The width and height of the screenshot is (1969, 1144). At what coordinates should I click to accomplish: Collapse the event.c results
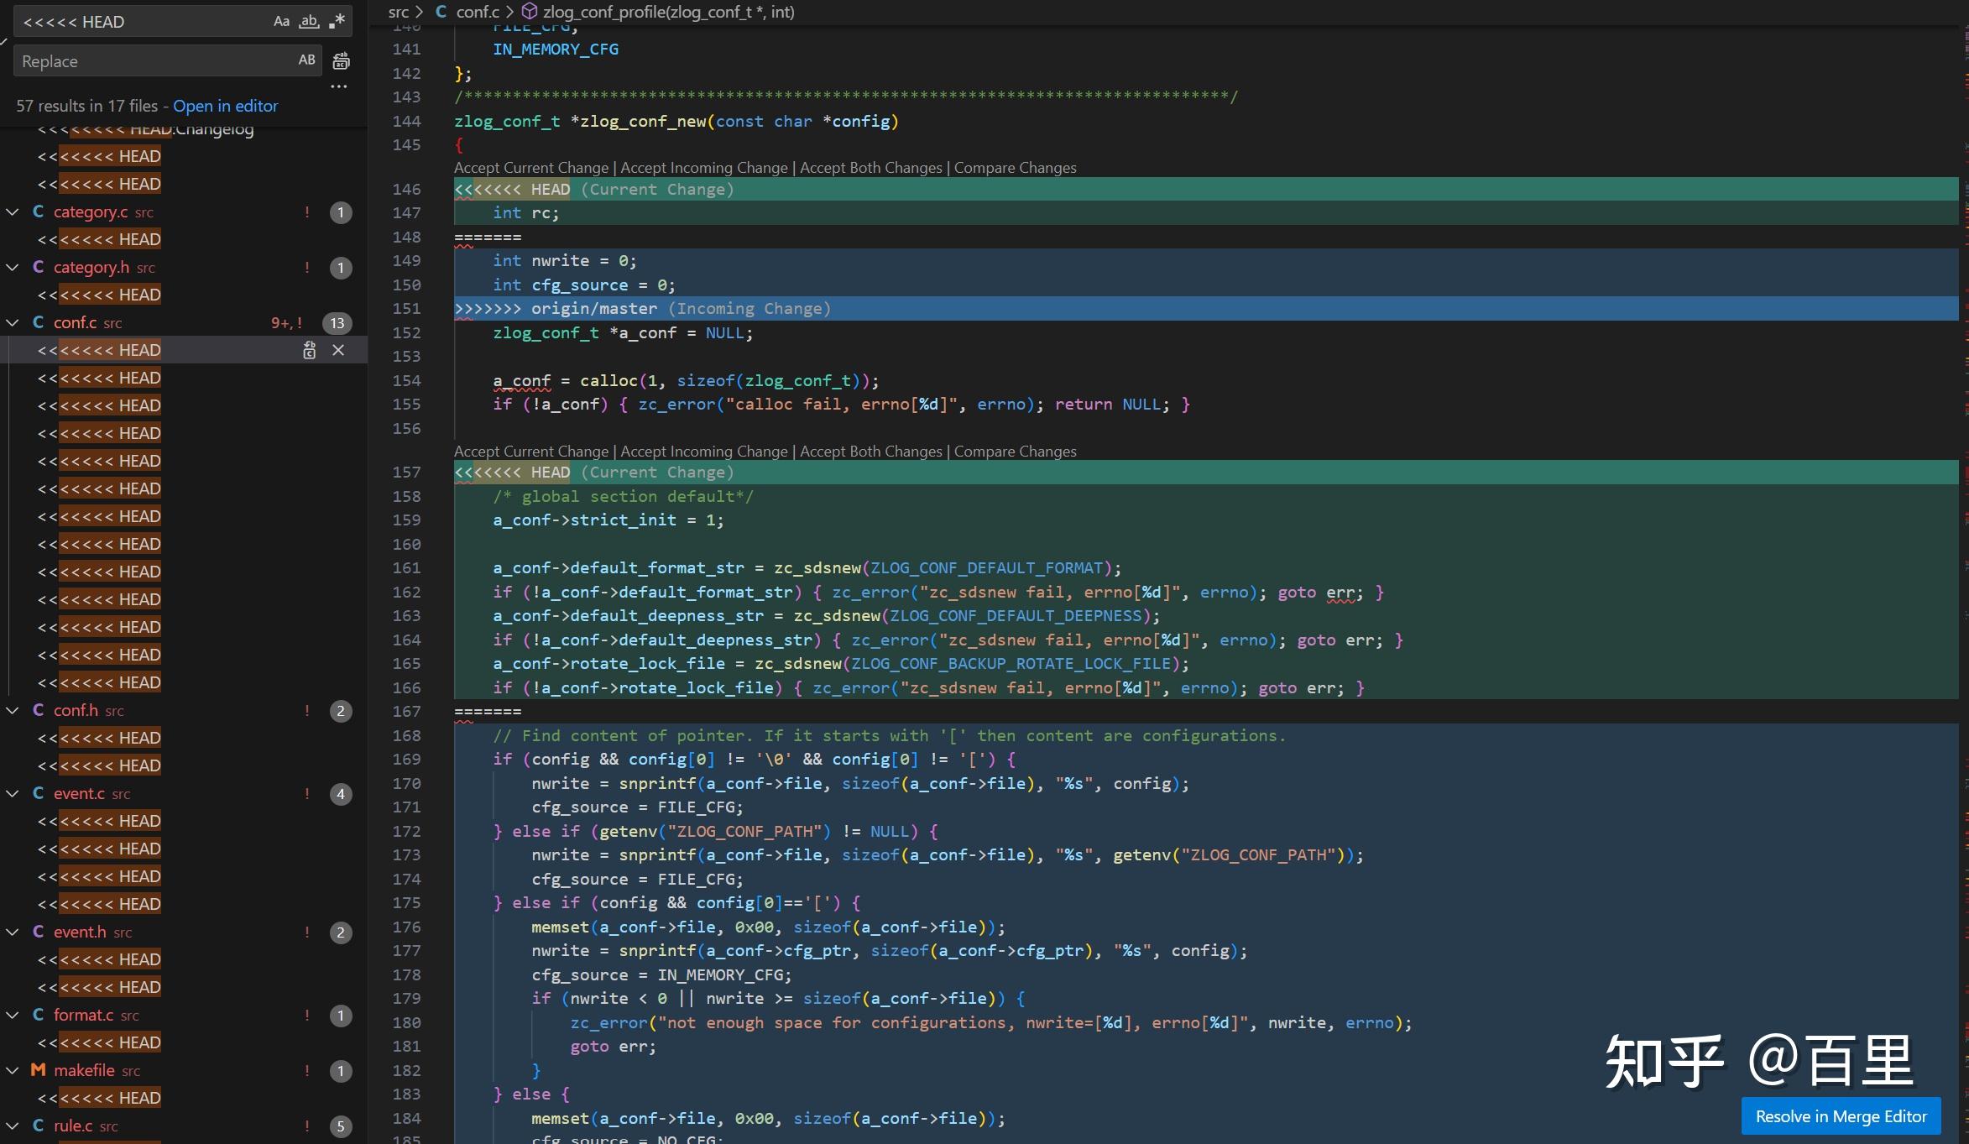(13, 793)
